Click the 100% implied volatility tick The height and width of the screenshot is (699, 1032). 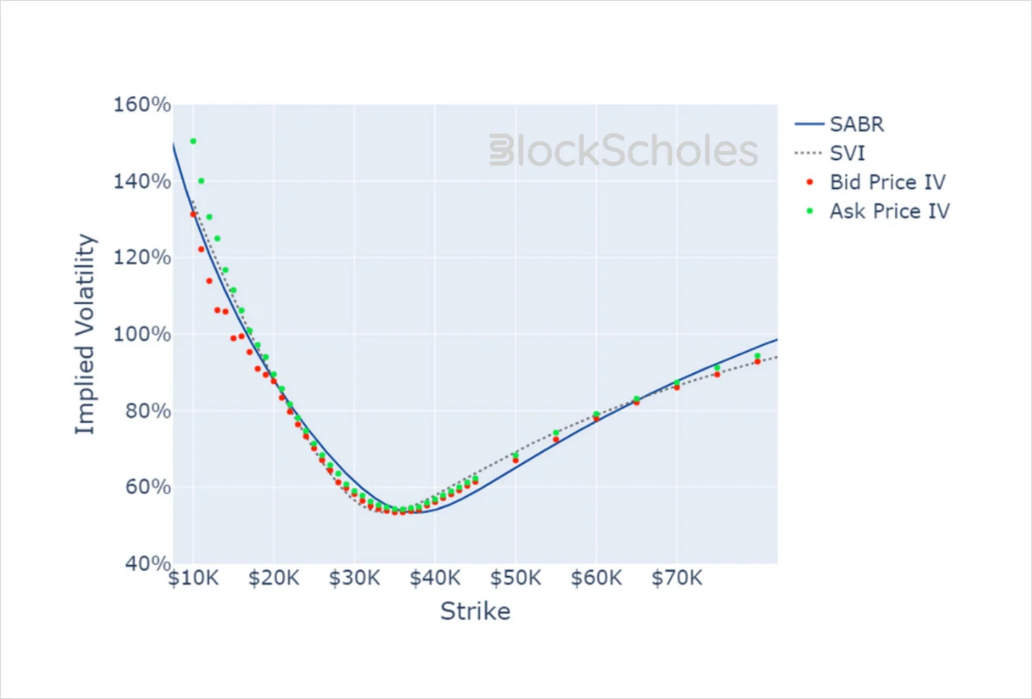pyautogui.click(x=142, y=334)
